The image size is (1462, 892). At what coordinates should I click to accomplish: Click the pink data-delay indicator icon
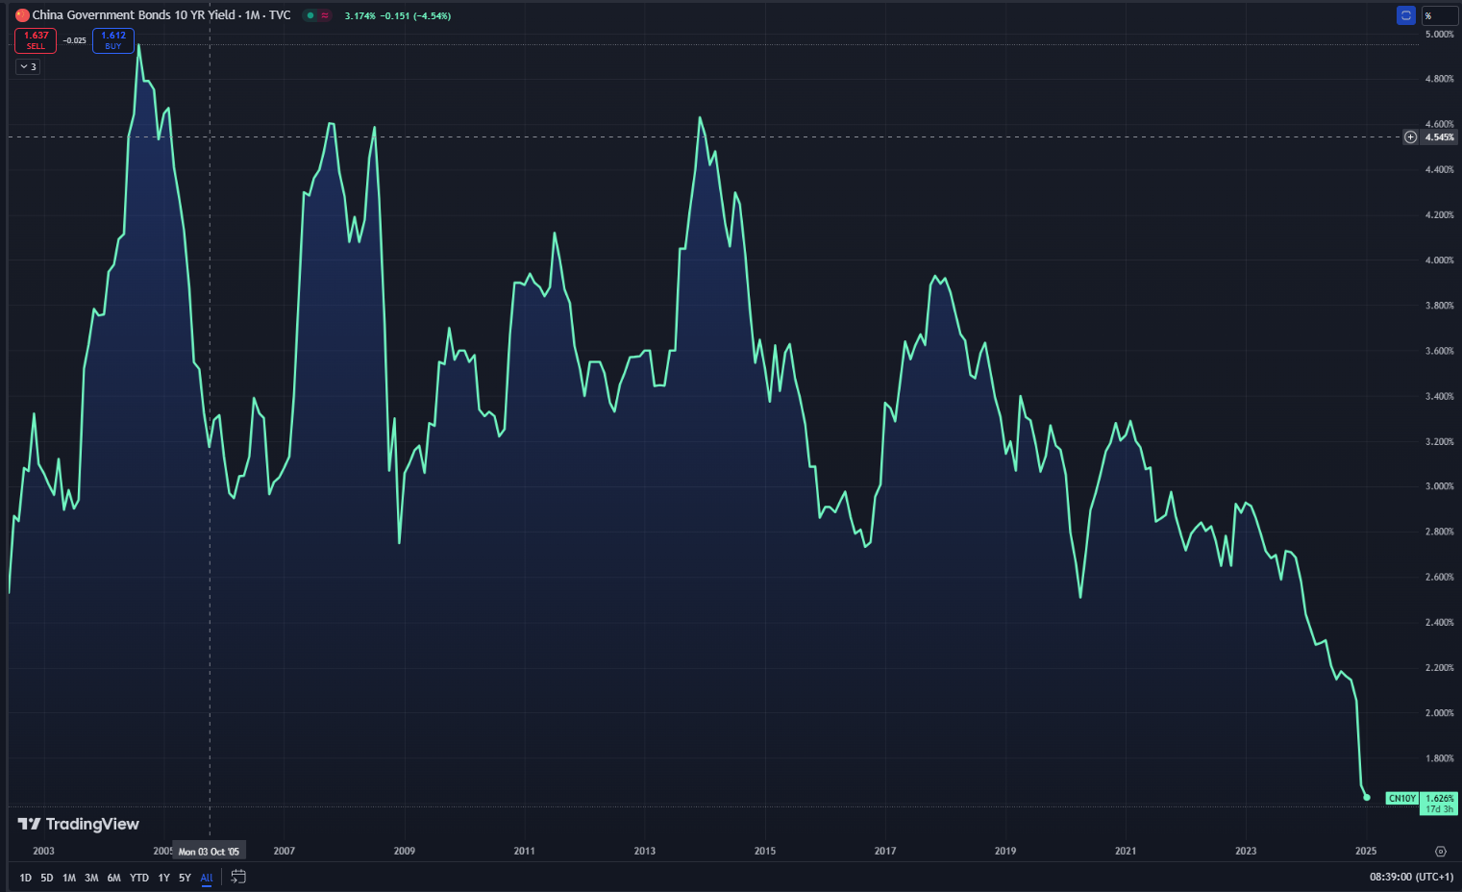325,15
